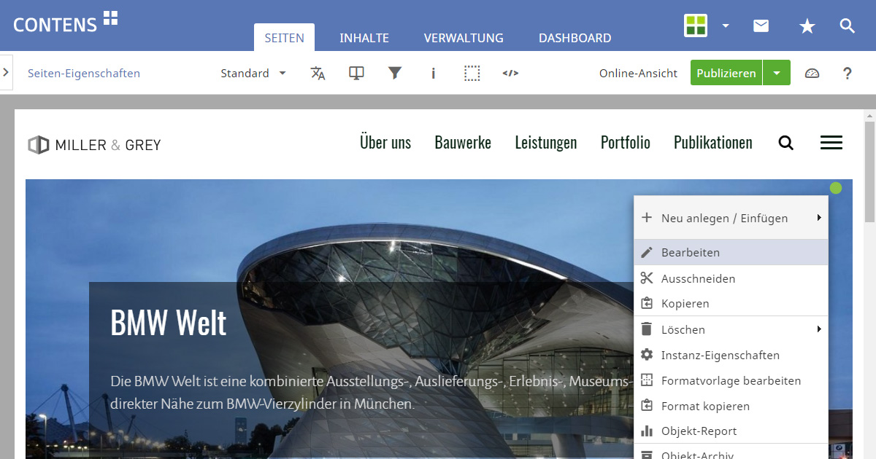Select Formatvorlage bearbeiten in context menu
876x459 pixels.
[731, 380]
